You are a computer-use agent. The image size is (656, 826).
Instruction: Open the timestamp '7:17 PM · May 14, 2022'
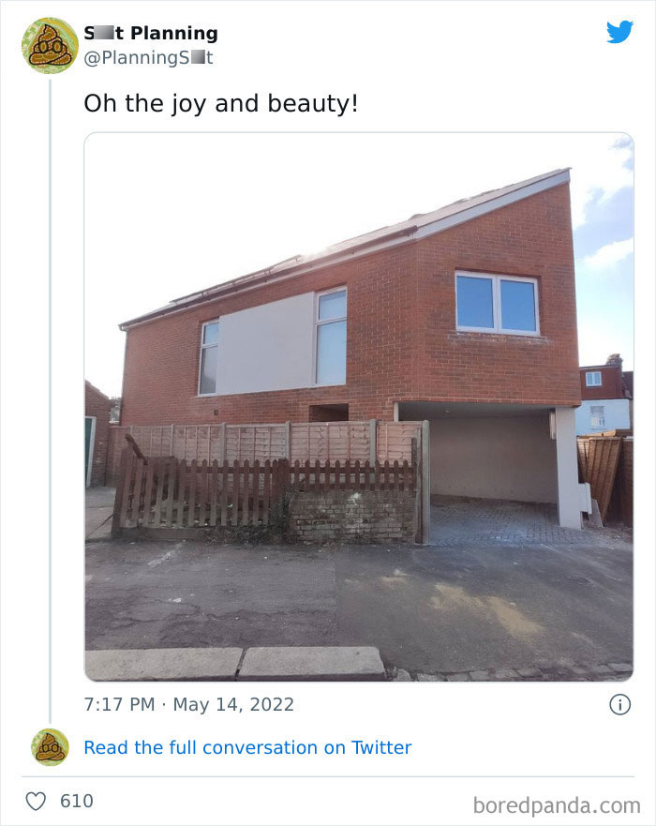point(188,704)
